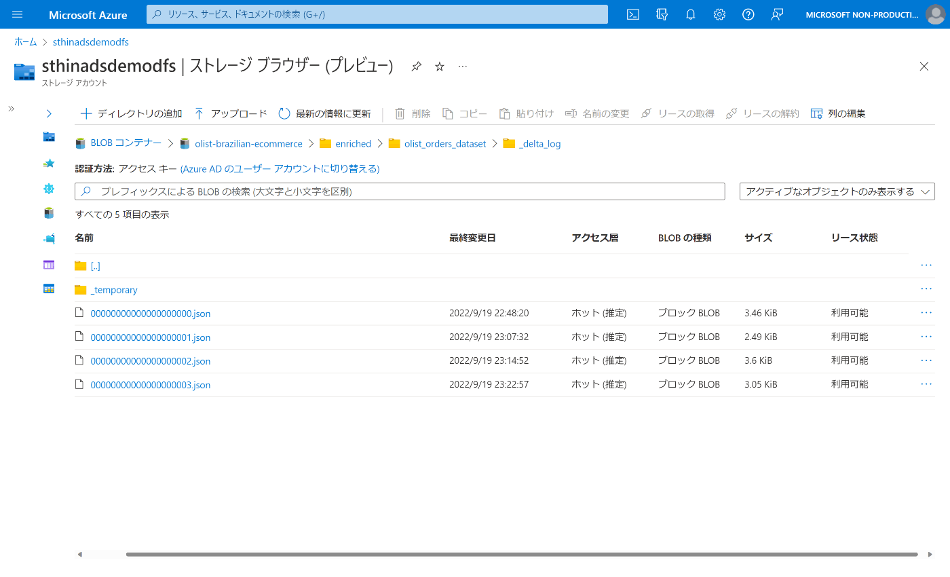
Task: Expand the collapsed resource menu double chevron
Action: pyautogui.click(x=11, y=109)
